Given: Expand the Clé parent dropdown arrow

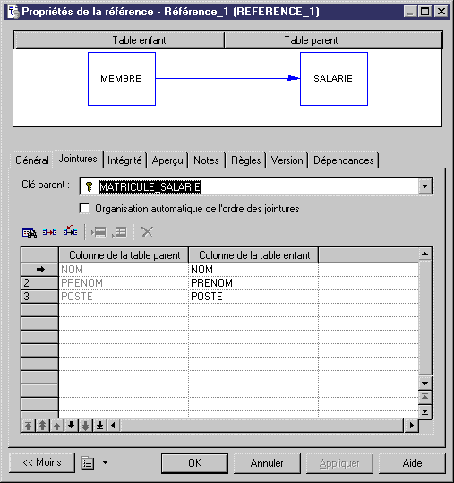Looking at the screenshot, I should (x=424, y=186).
